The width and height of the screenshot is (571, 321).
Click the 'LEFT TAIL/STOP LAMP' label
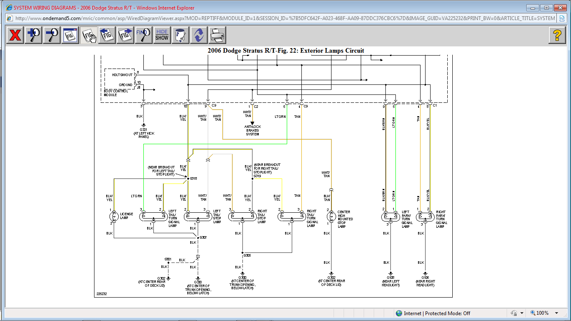(x=217, y=216)
